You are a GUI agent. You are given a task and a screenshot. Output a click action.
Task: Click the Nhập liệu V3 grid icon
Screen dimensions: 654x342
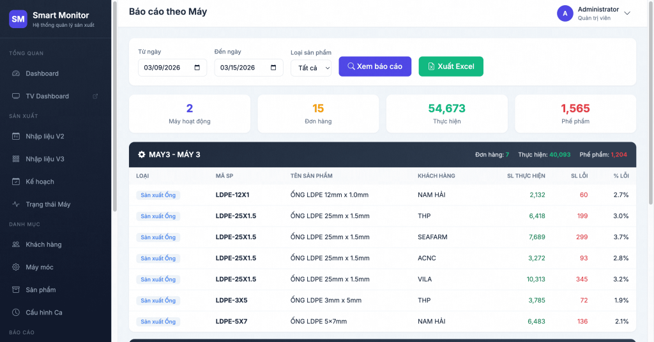click(16, 159)
